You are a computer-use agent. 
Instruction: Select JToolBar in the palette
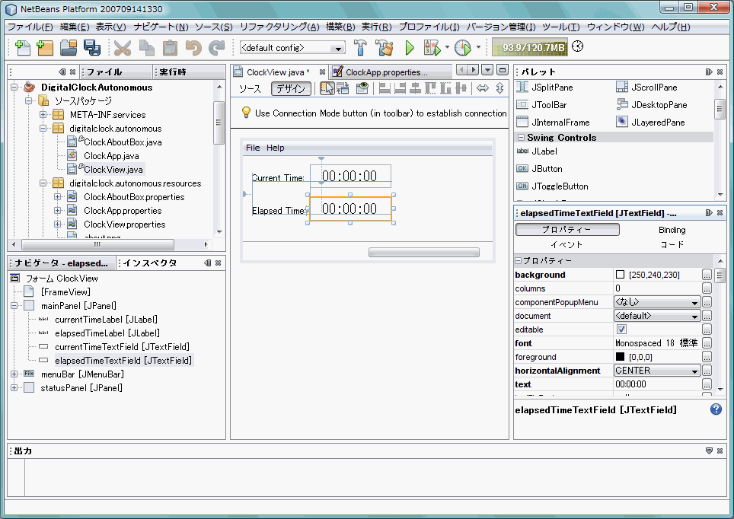(541, 105)
